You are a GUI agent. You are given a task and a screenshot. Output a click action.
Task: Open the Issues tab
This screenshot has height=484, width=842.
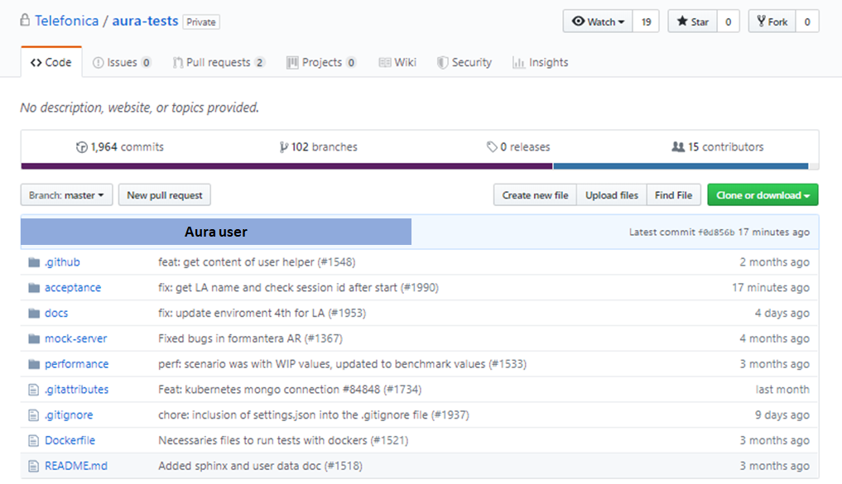tap(122, 62)
